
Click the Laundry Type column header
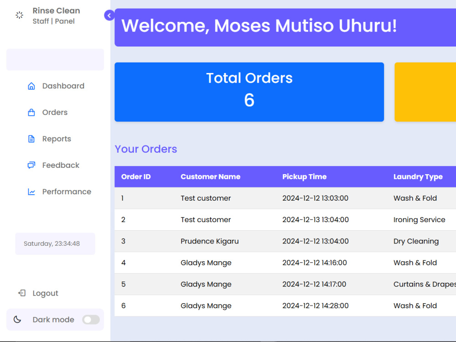[x=418, y=177]
